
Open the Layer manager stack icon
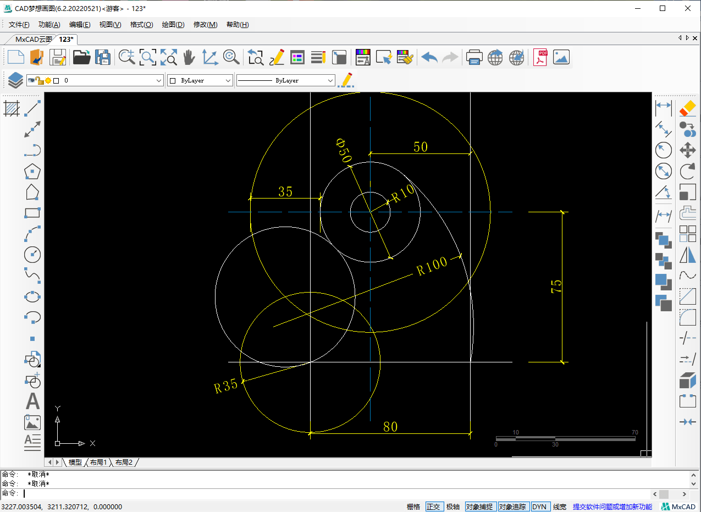pyautogui.click(x=15, y=80)
